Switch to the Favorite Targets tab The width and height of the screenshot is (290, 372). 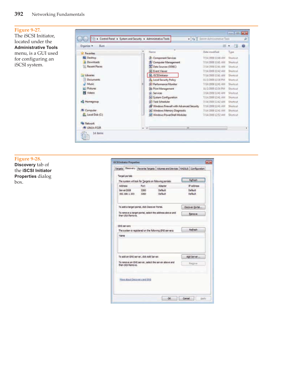coord(146,169)
